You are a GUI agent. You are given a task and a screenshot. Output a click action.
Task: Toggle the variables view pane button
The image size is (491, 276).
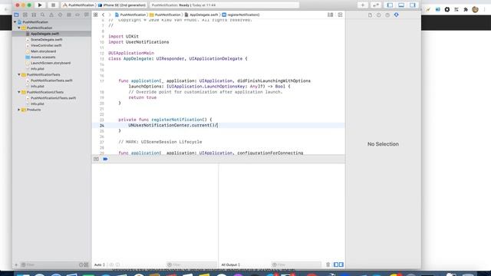[336, 264]
